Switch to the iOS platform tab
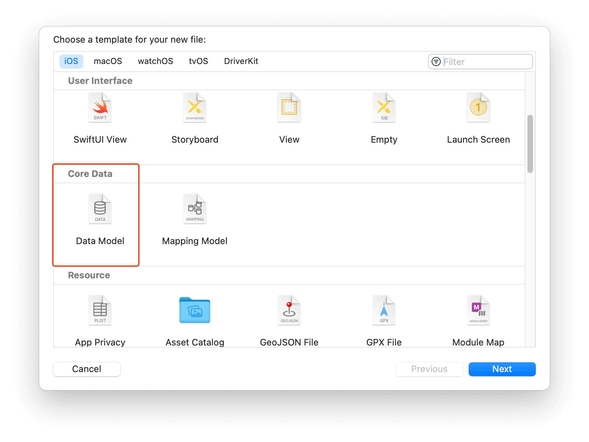This screenshot has height=442, width=589. 71,61
